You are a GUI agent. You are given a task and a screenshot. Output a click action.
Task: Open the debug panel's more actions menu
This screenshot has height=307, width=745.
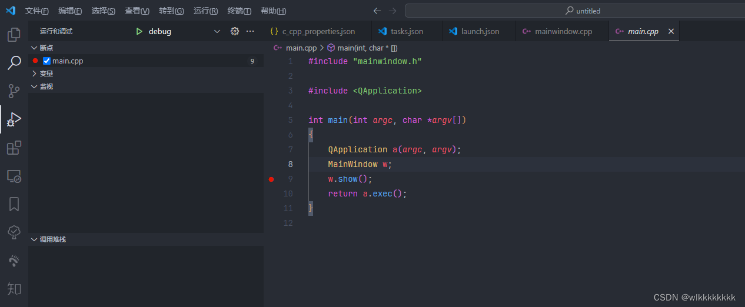coord(250,31)
